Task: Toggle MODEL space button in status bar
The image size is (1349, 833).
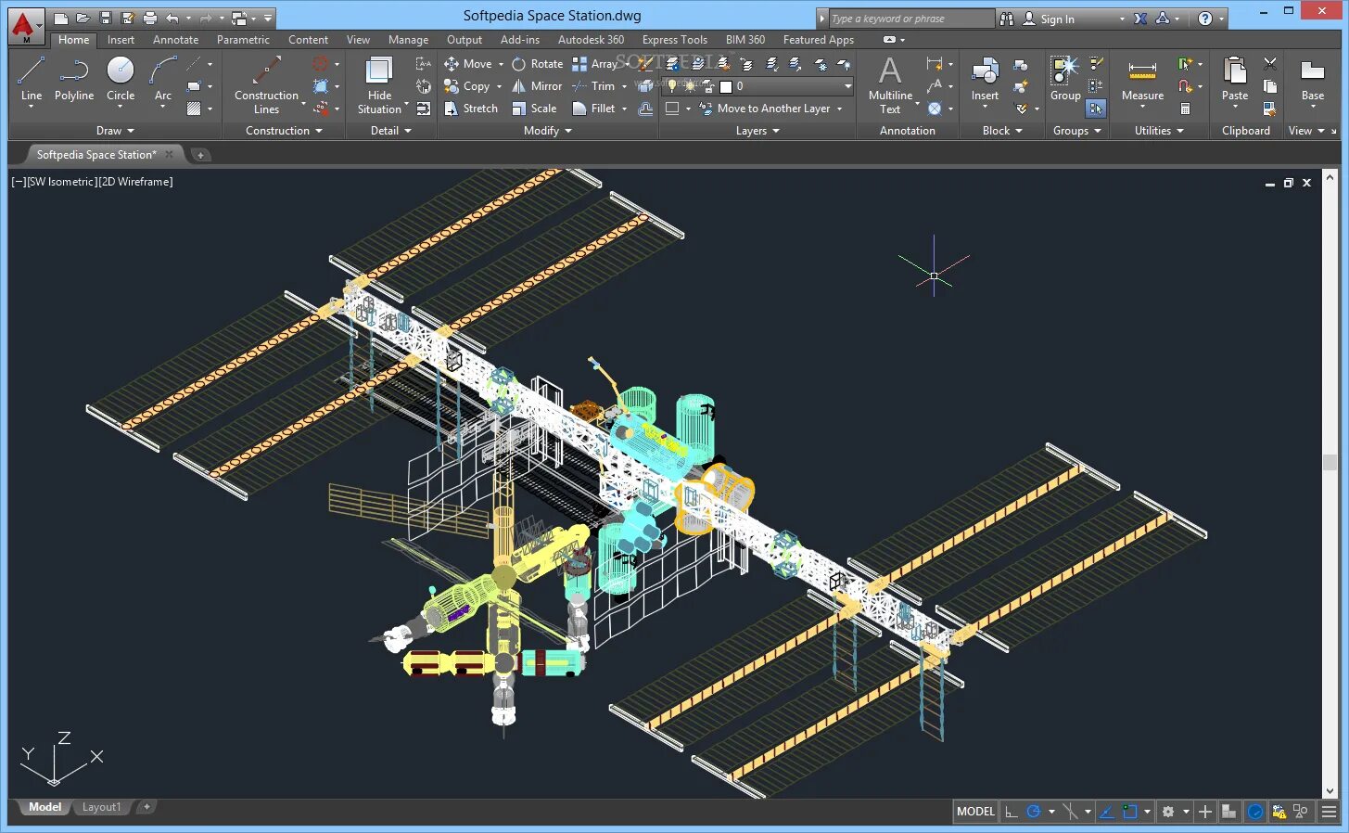Action: click(x=975, y=812)
